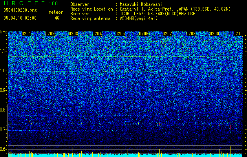Viewport: 247px width, 157px height.
Task: Click the version number 1.0.0
Action: click(x=53, y=3)
